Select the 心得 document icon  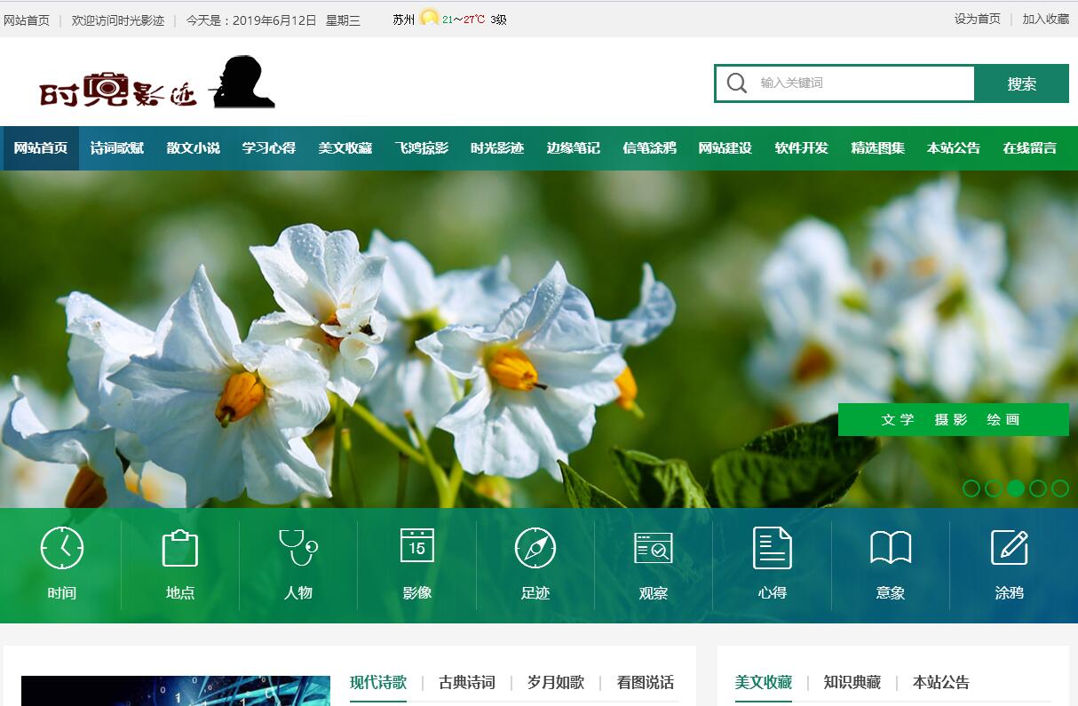click(x=772, y=548)
